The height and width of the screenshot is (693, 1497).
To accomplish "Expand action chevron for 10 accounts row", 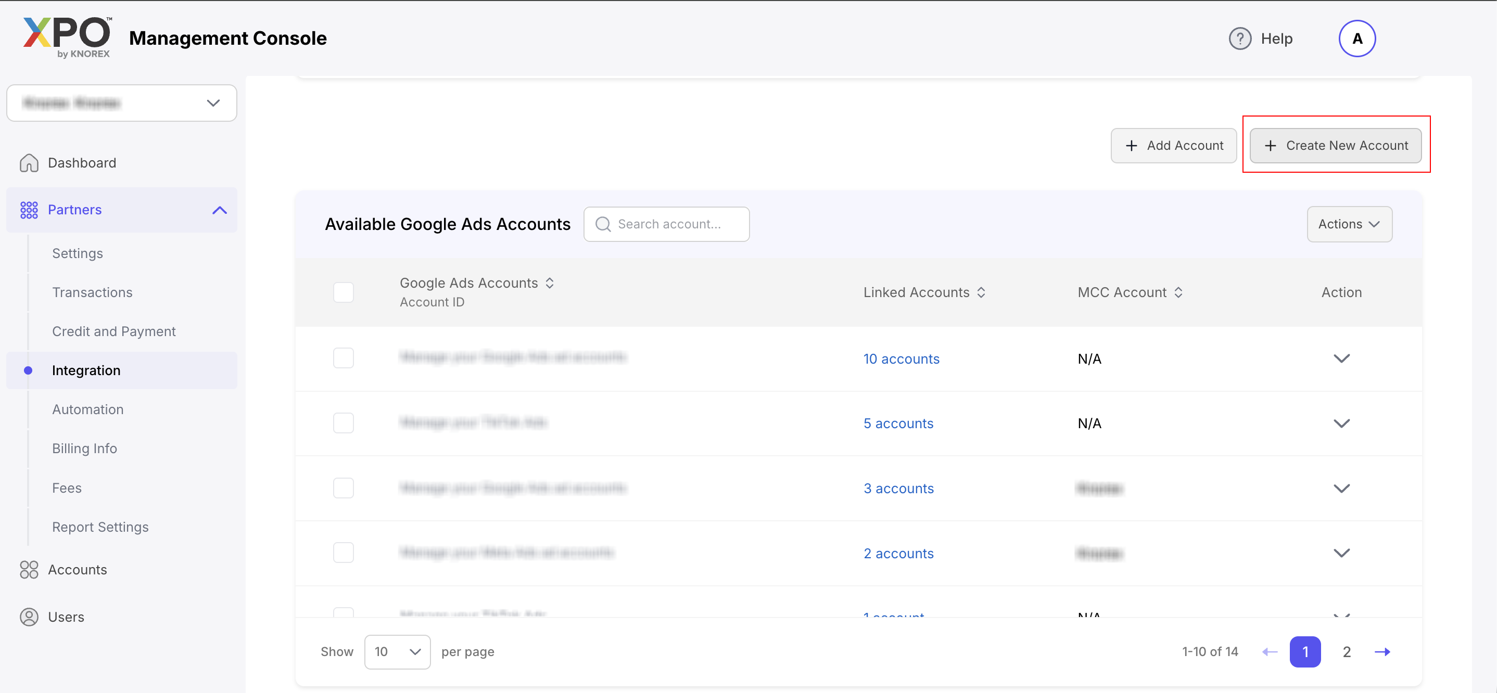I will [x=1341, y=358].
